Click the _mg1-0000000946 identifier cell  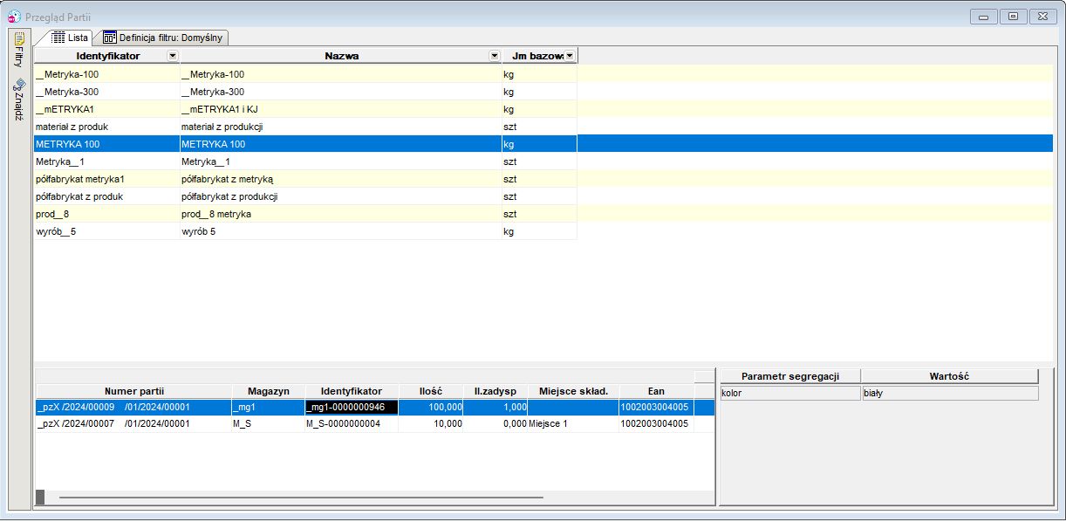(x=352, y=407)
